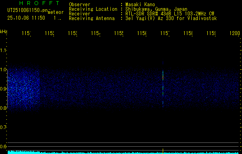Click the Observer label
Image resolution: width=242 pixels, height=154 pixels.
tap(80, 4)
